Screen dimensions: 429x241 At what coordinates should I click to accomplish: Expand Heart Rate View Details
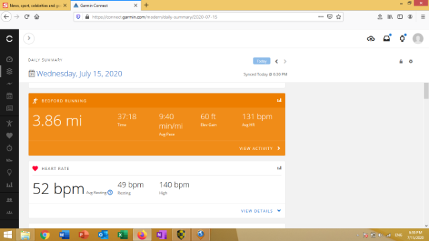(261, 211)
